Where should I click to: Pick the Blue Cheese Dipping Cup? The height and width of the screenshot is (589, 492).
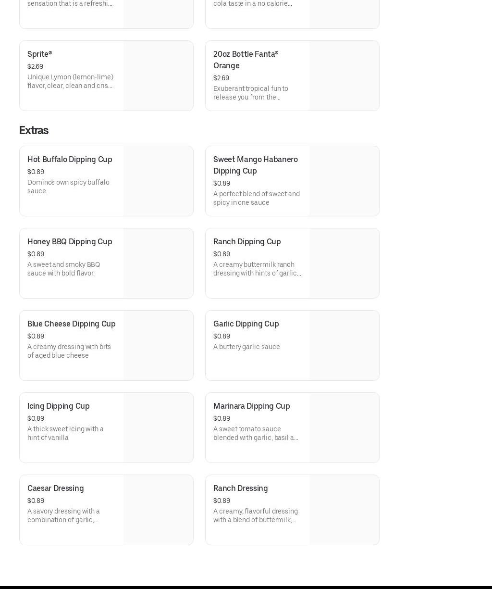click(72, 324)
